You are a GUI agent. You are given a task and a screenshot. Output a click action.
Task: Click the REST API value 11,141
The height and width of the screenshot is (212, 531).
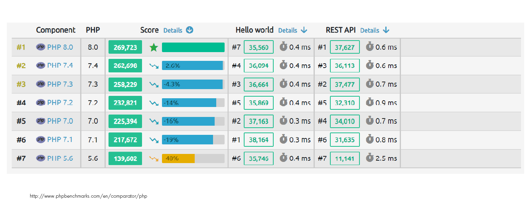[x=345, y=158]
